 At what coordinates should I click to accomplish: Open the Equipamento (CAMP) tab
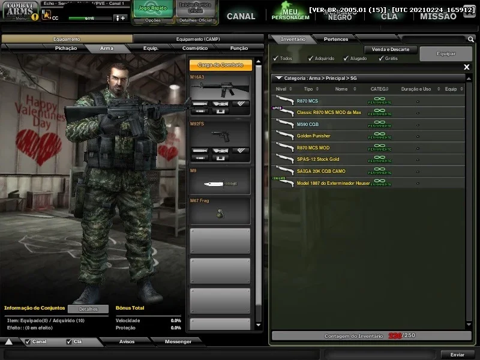(198, 39)
